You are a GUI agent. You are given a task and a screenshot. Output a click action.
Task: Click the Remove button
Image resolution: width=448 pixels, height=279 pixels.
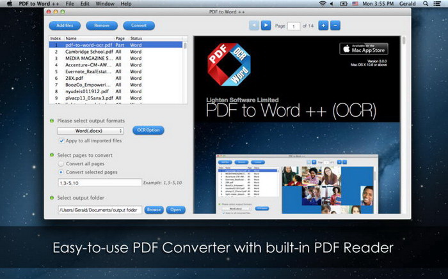click(102, 26)
